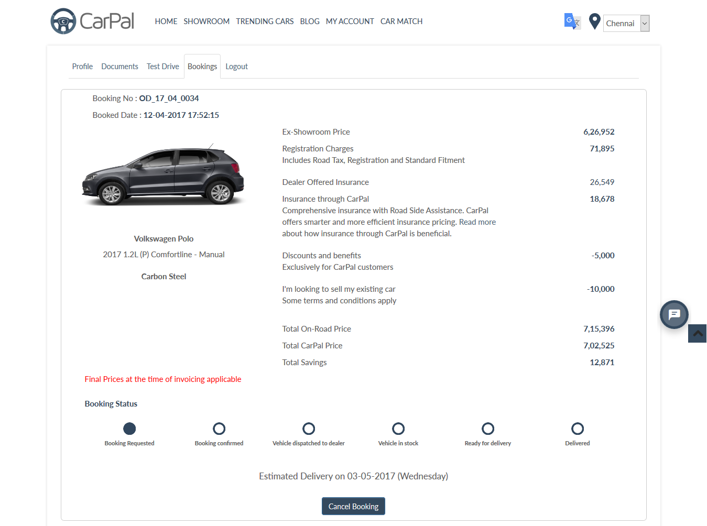Click the booked date 12-04-2017 17:52:15
The width and height of the screenshot is (707, 526).
pyautogui.click(x=181, y=115)
